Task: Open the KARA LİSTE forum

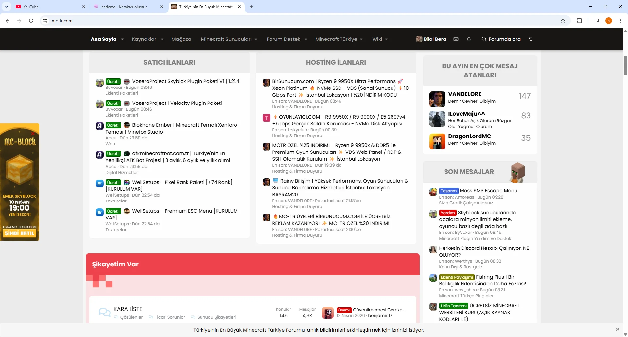Action: [128, 309]
